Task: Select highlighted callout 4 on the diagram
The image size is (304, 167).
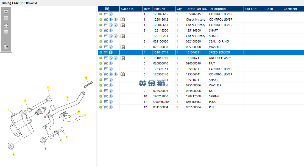Action: tap(45, 117)
